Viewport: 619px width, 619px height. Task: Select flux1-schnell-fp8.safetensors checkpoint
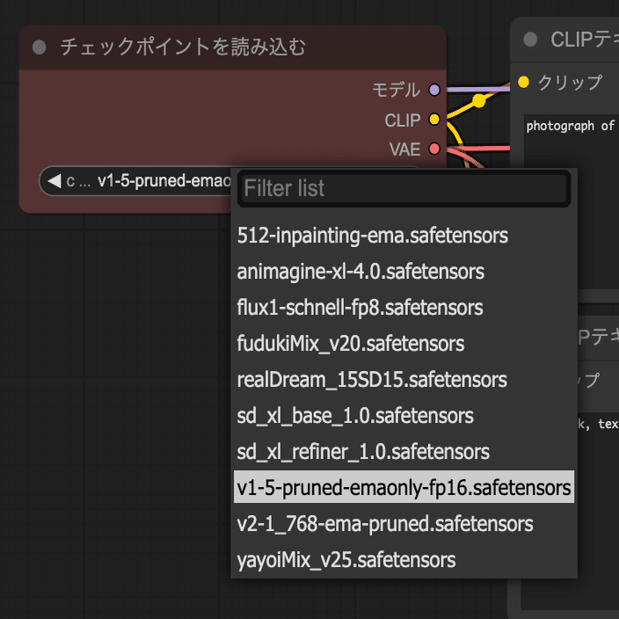[404, 308]
